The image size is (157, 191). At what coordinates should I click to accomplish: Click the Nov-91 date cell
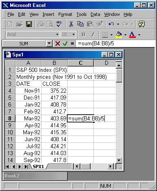[x=29, y=91]
